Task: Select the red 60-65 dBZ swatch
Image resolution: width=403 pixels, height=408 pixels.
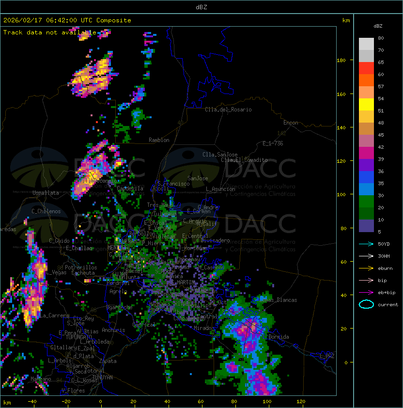Action: 366,68
